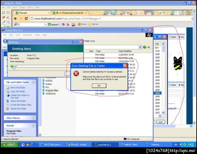Open Tools menu in Local Disk window
The height and width of the screenshot is (154, 197).
(x=37, y=35)
